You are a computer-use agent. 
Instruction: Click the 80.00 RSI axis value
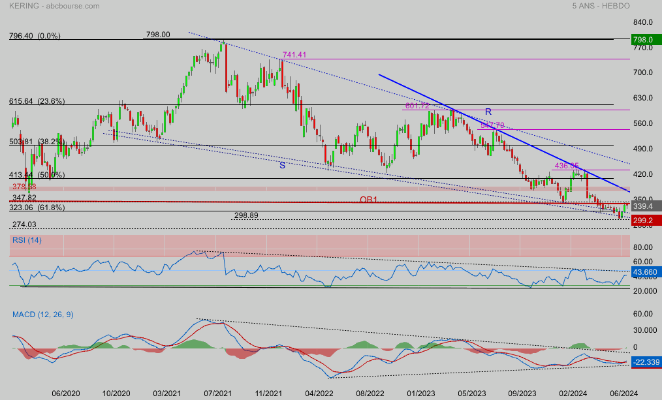coord(643,247)
